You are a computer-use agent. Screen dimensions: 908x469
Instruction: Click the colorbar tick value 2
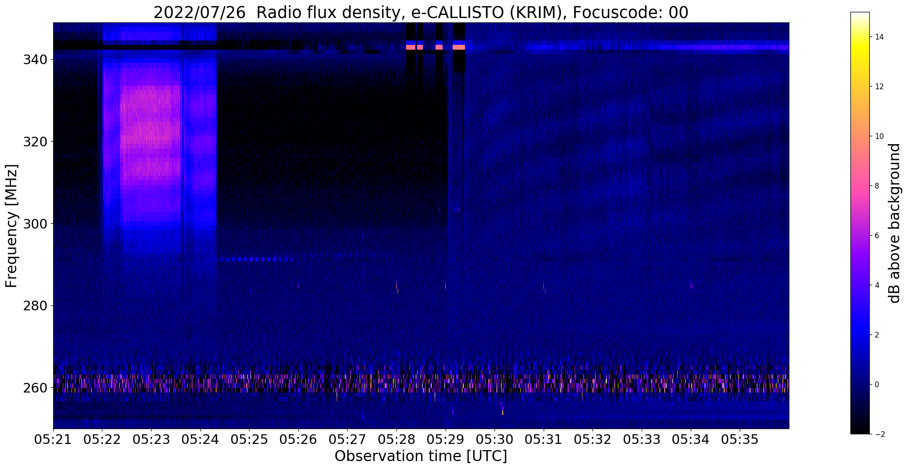(877, 335)
